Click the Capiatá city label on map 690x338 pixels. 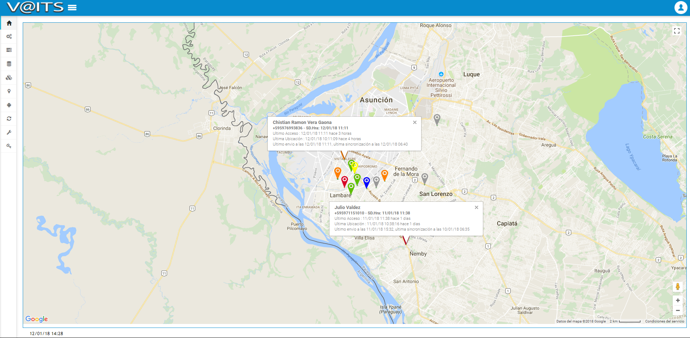[x=507, y=223]
